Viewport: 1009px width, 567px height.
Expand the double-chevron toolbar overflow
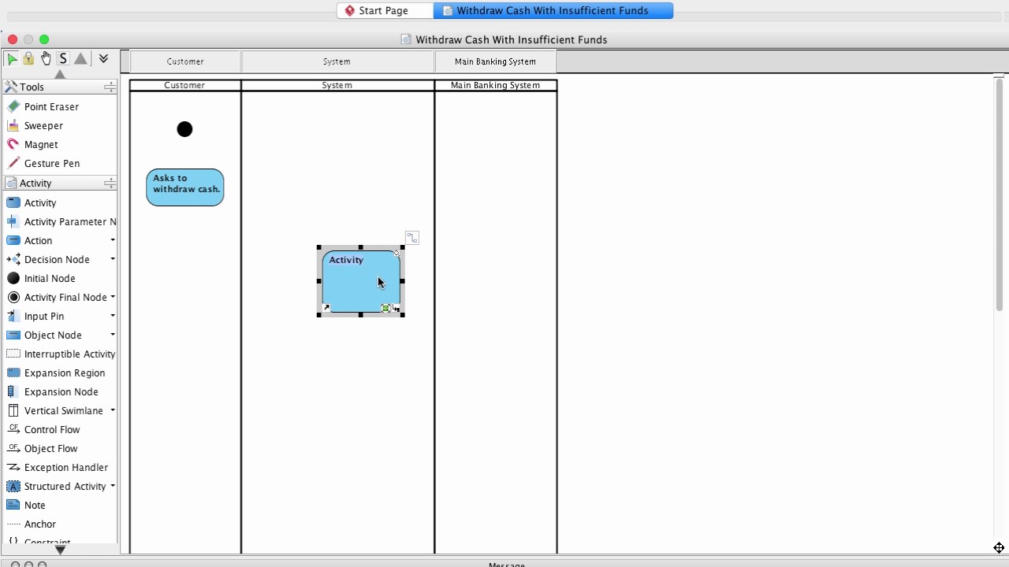click(103, 59)
